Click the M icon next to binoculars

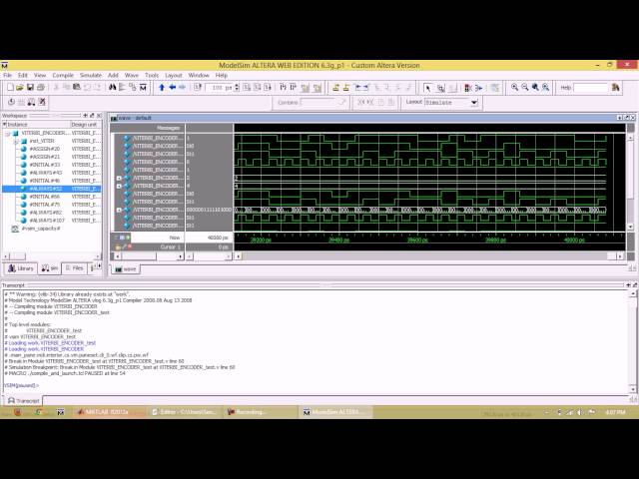(143, 87)
